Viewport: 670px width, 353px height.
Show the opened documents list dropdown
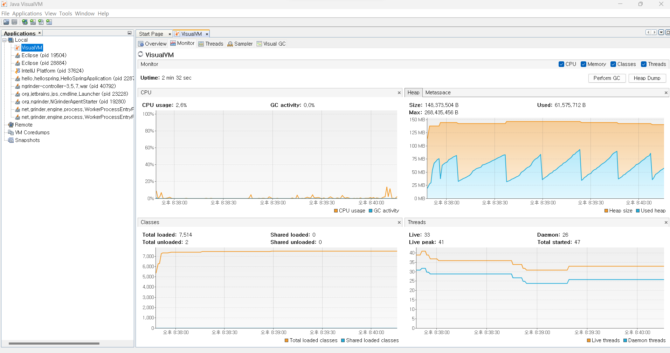point(661,32)
